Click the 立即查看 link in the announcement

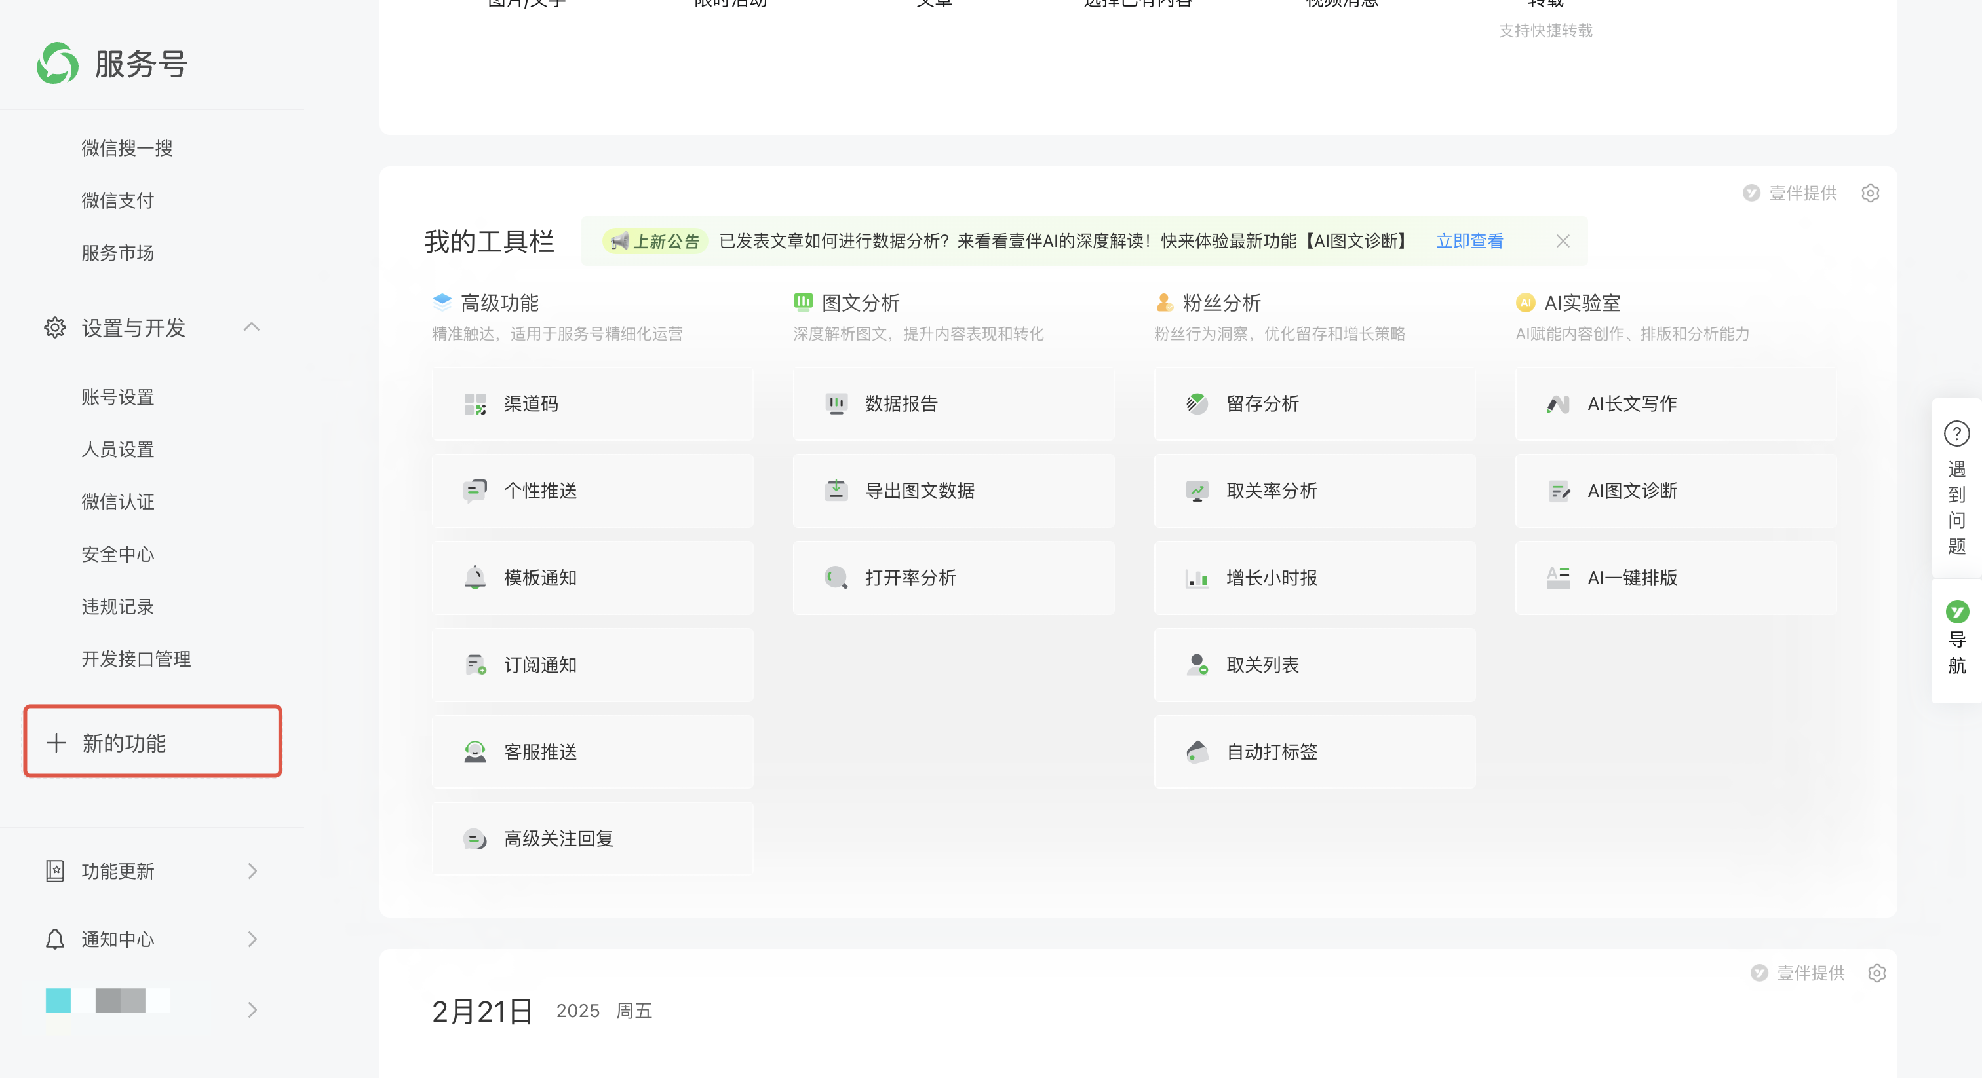tap(1469, 240)
